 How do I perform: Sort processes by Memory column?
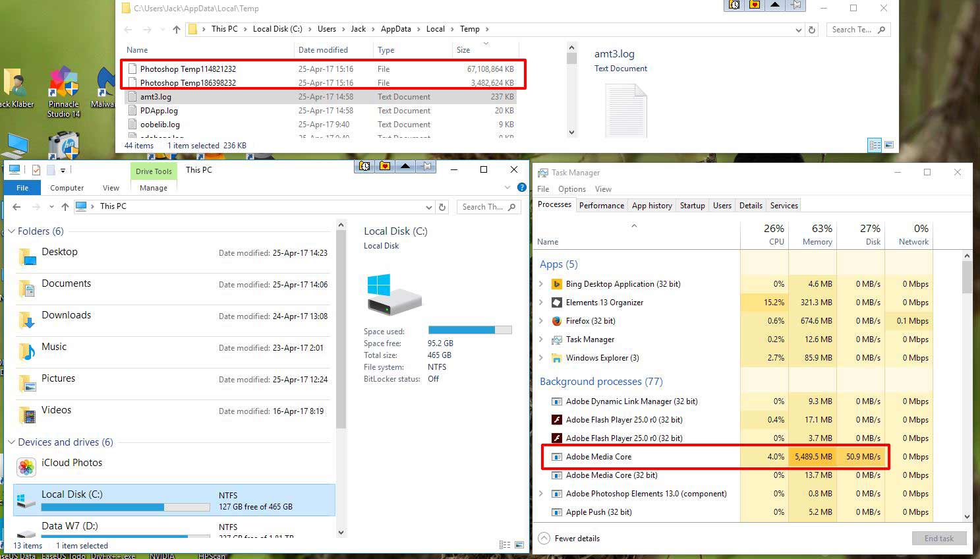[813, 235]
